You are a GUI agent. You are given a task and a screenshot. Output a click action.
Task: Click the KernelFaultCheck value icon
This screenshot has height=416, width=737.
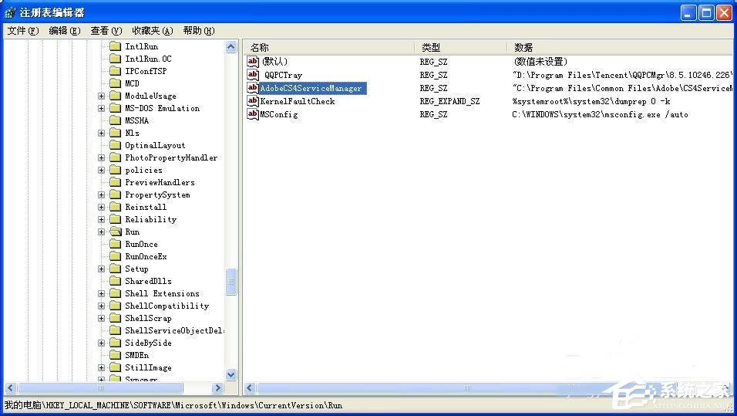click(253, 101)
